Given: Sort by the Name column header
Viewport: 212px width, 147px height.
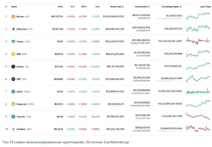Looking at the screenshot, I should [x=14, y=7].
